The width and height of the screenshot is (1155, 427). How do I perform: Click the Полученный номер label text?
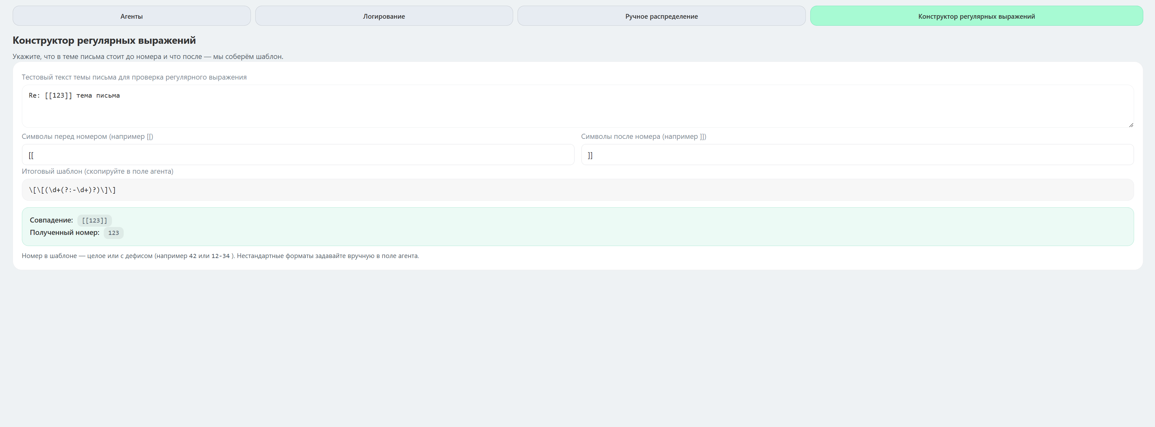[x=65, y=233]
